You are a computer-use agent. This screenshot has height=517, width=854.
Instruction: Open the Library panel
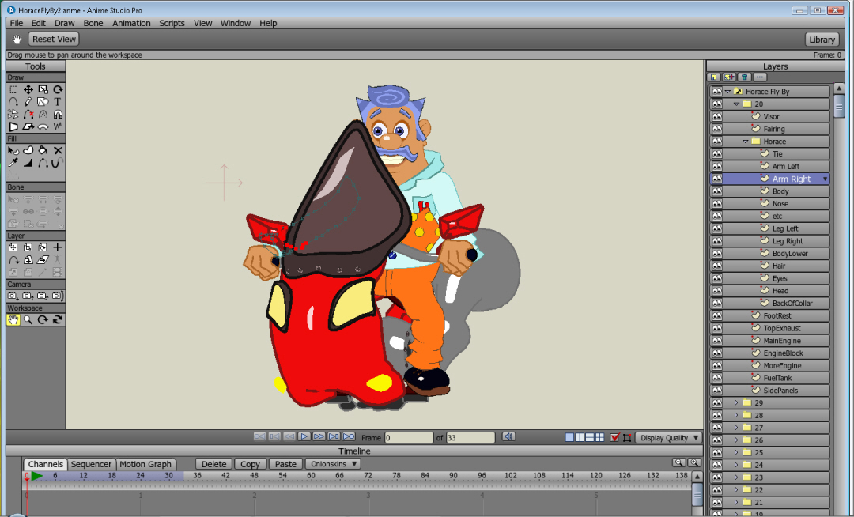click(x=822, y=39)
